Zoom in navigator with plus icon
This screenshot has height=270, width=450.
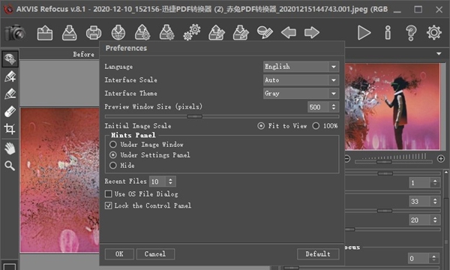pyautogui.click(x=440, y=159)
